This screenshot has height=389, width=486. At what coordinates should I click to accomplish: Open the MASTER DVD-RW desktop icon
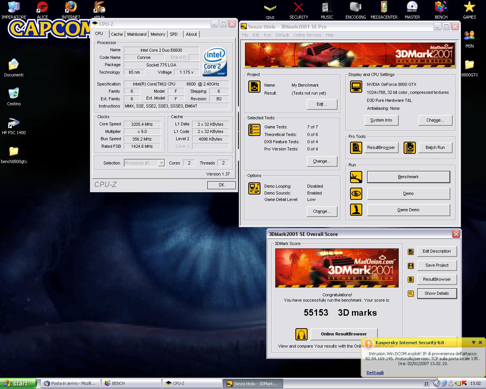[x=412, y=8]
